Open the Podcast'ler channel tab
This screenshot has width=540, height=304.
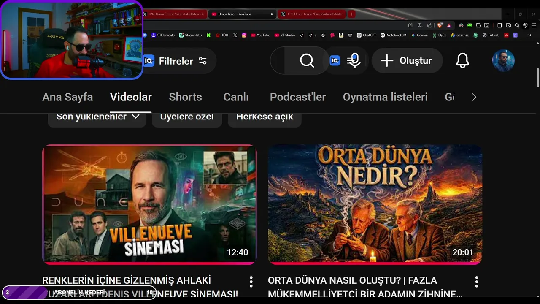pos(298,97)
